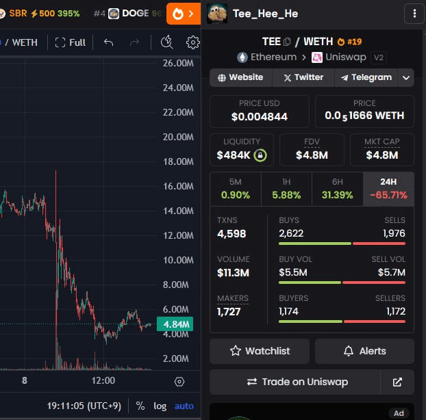Click the Ad label badge

pos(399,413)
